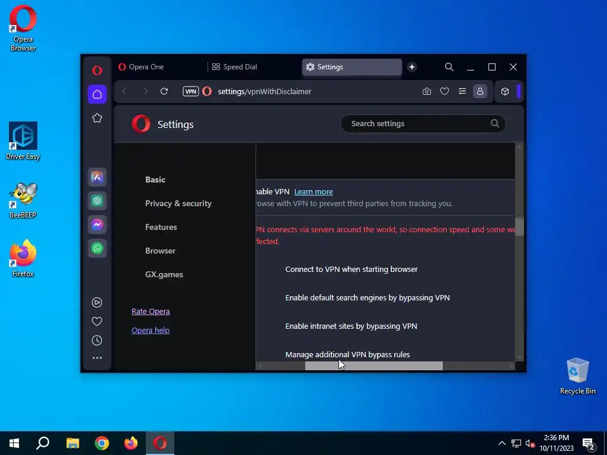This screenshot has width=607, height=455.
Task: Select the BeeBEEP desktop icon
Action: click(23, 200)
